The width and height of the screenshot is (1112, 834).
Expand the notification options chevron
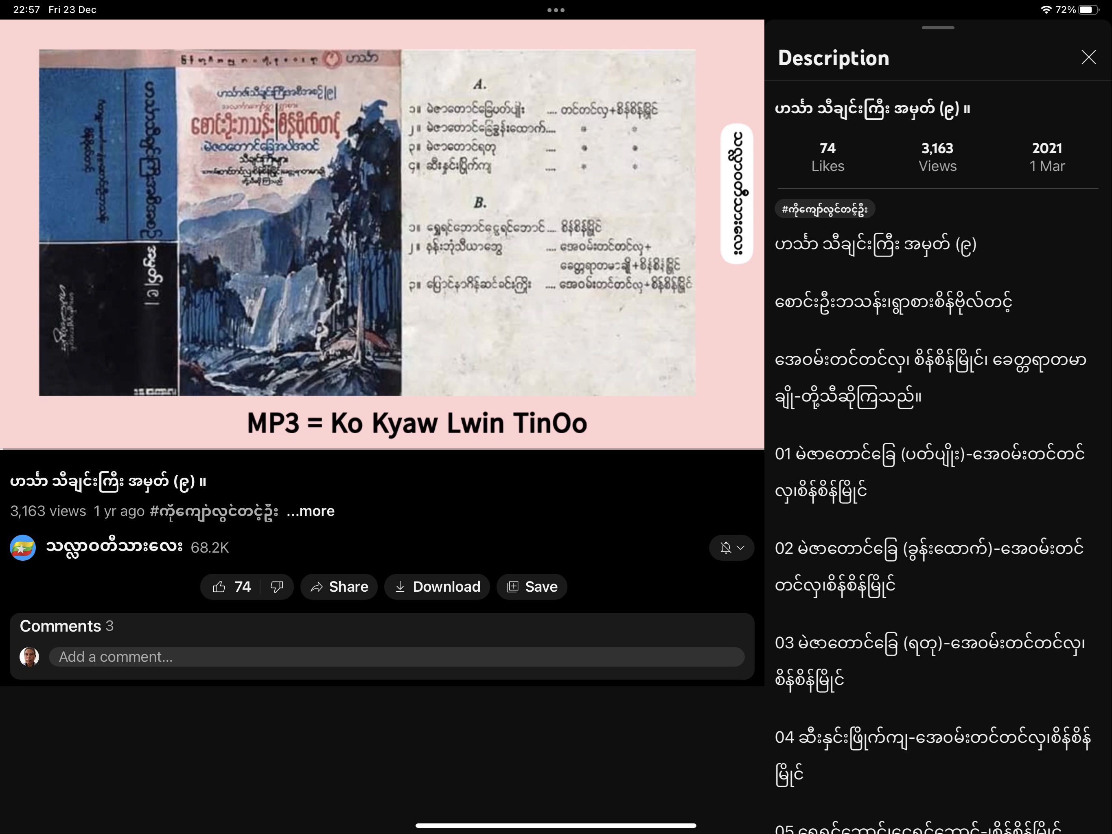741,547
